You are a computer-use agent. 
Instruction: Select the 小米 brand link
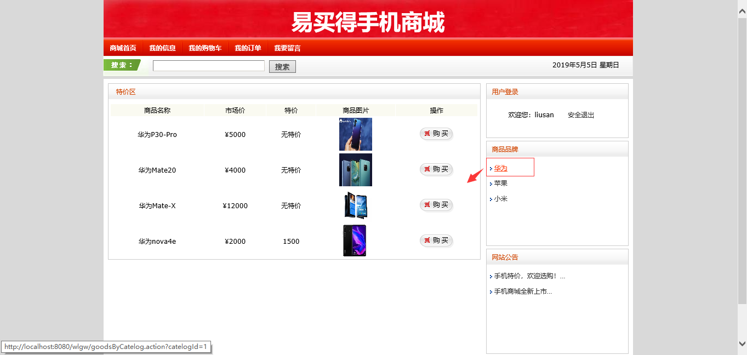click(500, 199)
